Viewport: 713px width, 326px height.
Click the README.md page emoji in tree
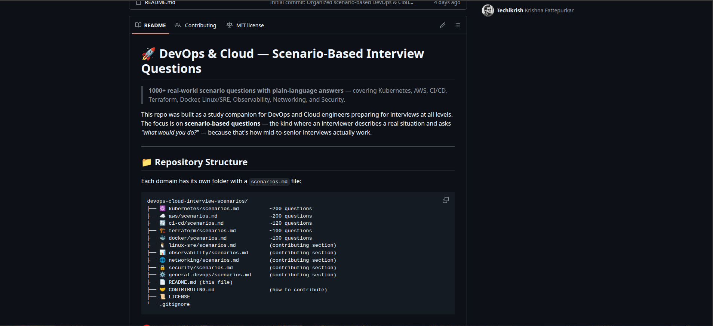point(163,282)
